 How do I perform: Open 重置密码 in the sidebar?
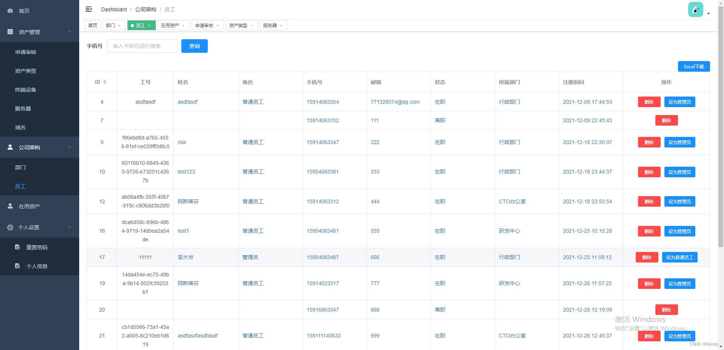tap(40, 247)
